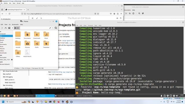Viewport: 185px width, 104px height.
Task: Go to home folder via Thunar toolbar
Action: click(x=9, y=28)
